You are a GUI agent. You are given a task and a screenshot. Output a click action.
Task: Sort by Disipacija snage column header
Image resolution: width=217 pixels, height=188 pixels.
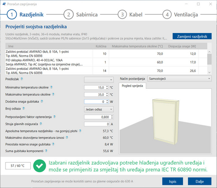[182, 46]
